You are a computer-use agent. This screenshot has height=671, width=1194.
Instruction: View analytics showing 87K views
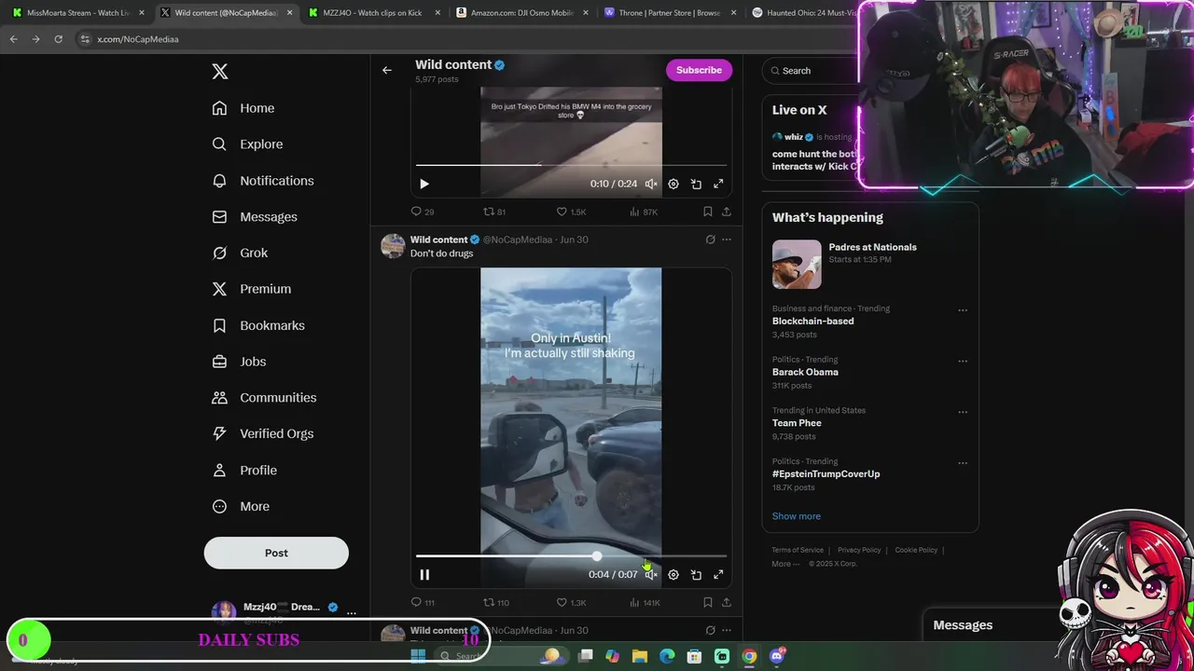click(x=644, y=212)
